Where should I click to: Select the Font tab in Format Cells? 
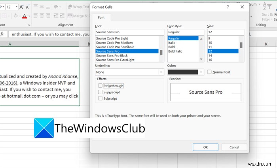coord(101,17)
